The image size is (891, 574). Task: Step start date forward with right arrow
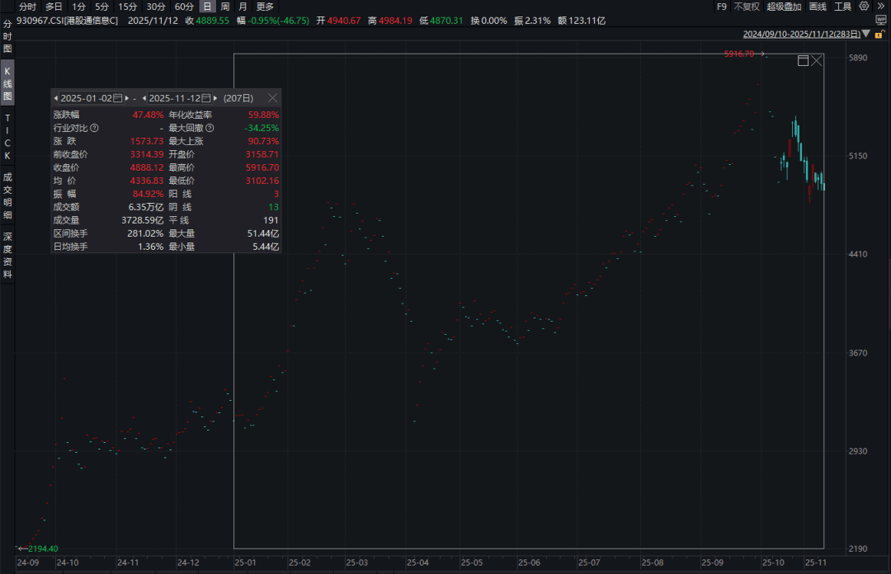126,98
